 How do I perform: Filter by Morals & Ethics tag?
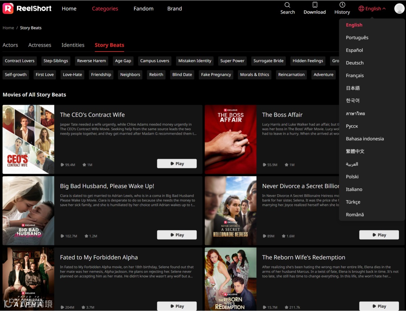(255, 74)
